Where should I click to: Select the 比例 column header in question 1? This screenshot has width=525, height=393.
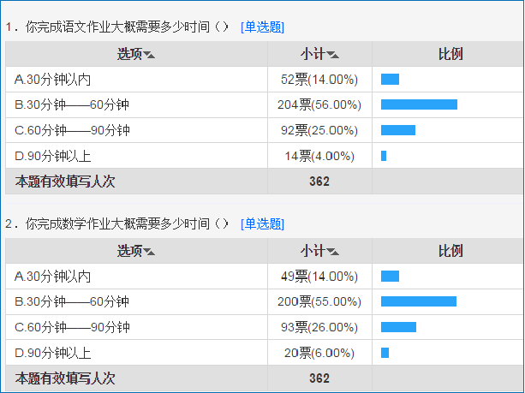450,54
